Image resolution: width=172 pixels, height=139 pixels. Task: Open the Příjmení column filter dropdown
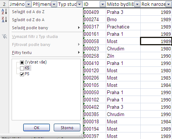[x=54, y=4]
